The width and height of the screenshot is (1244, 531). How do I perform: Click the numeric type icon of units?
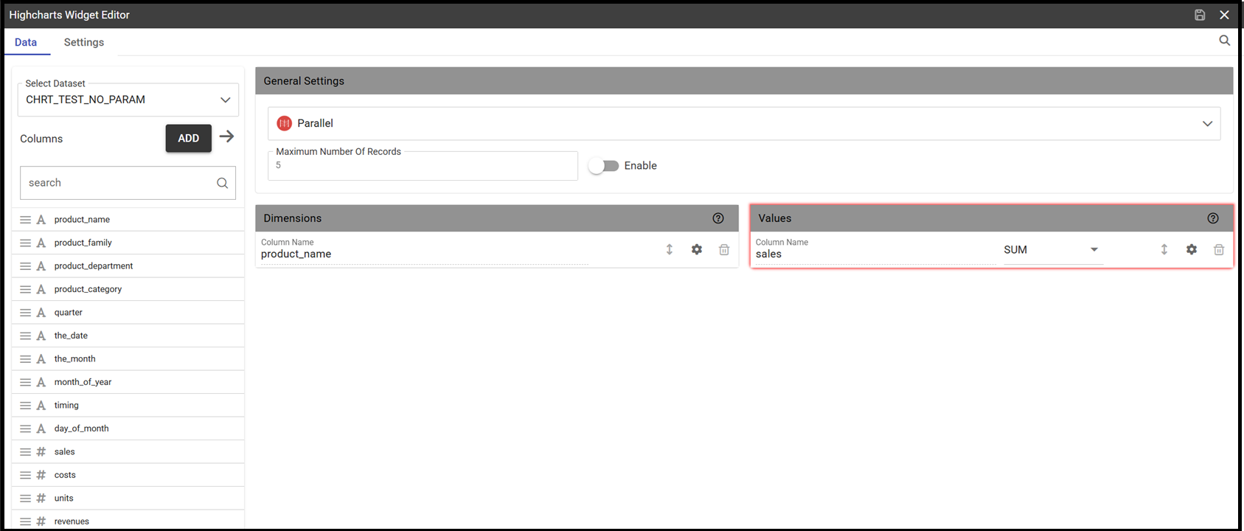pos(41,499)
